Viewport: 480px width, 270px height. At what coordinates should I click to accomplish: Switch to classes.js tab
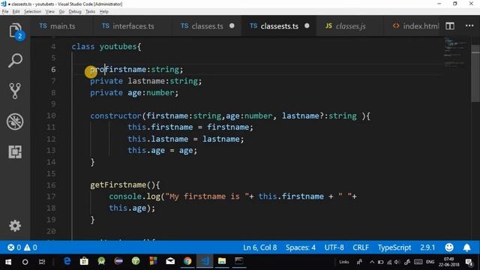tap(349, 26)
